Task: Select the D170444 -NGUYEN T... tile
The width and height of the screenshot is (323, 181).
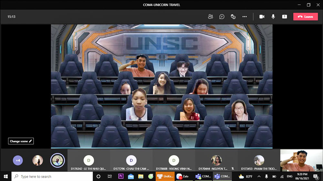Action: click(x=216, y=160)
